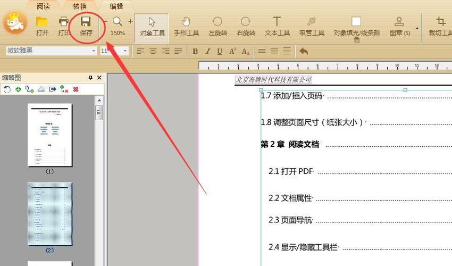The height and width of the screenshot is (266, 452).
Task: Toggle subscript formatting
Action: click(245, 52)
